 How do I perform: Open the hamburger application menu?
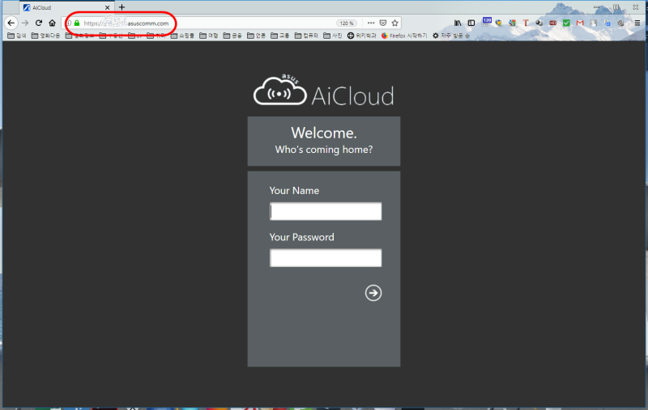637,23
